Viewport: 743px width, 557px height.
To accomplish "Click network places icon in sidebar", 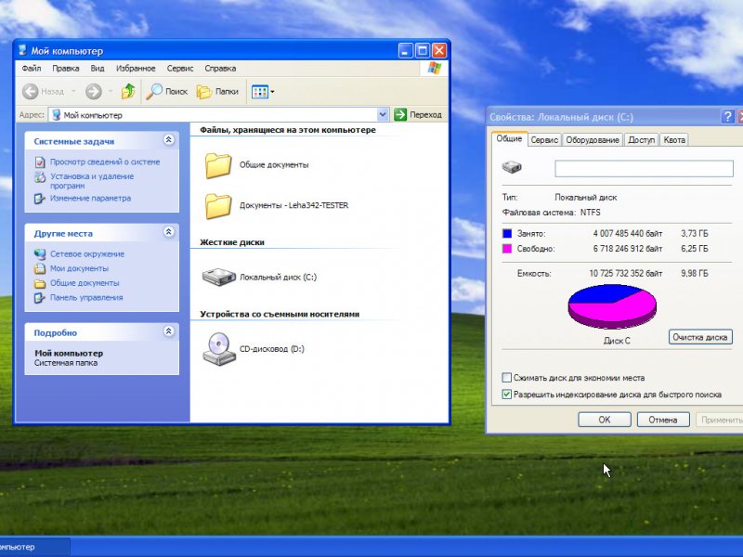I will (40, 254).
